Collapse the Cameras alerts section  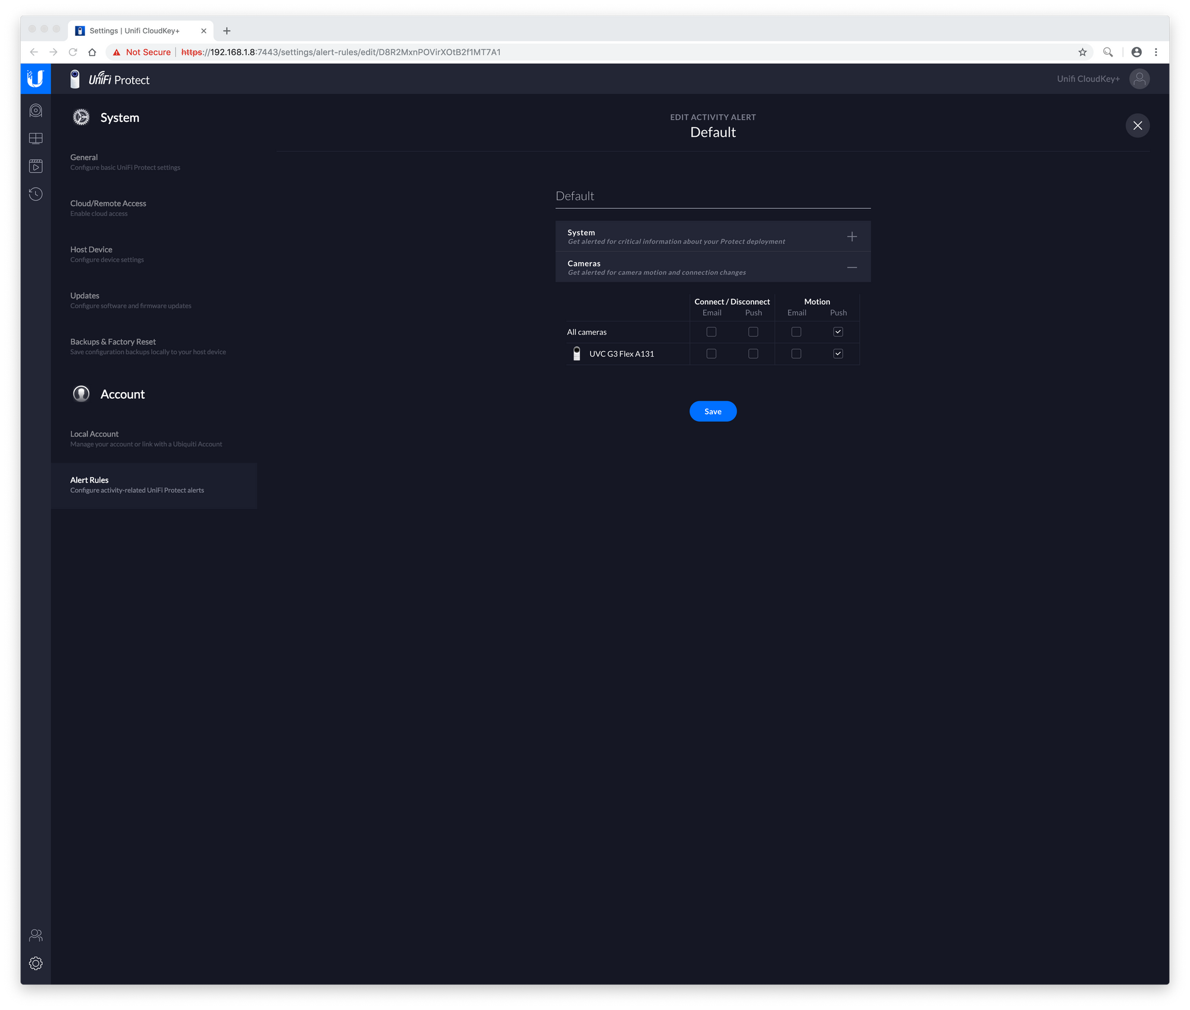pyautogui.click(x=851, y=268)
